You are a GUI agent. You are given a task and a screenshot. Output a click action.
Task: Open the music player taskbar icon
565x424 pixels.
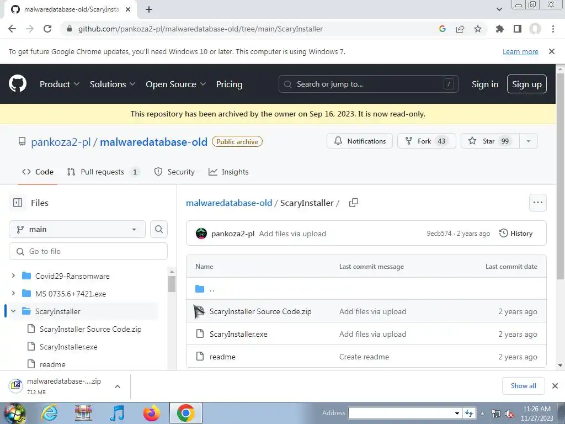pyautogui.click(x=117, y=413)
